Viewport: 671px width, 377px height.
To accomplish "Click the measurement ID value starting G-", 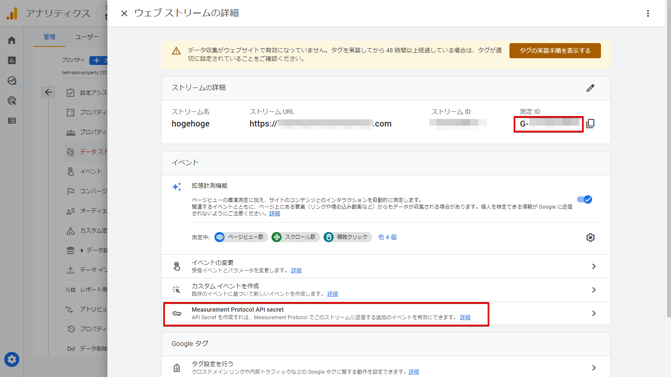I will [548, 124].
